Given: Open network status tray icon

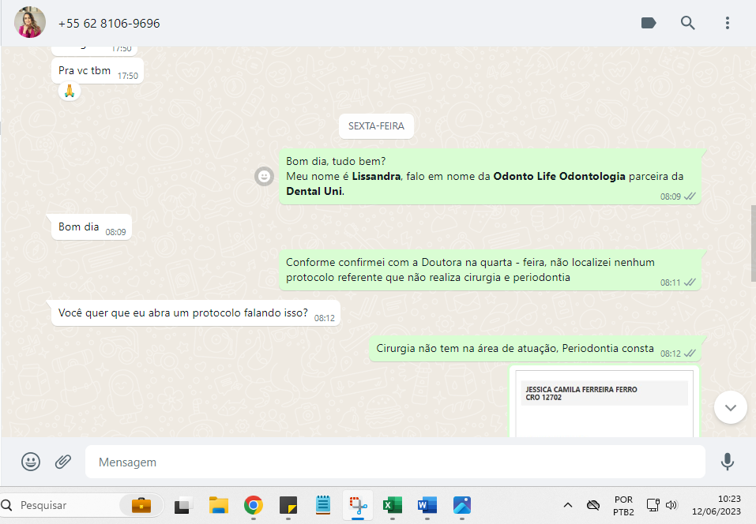Looking at the screenshot, I should (653, 505).
